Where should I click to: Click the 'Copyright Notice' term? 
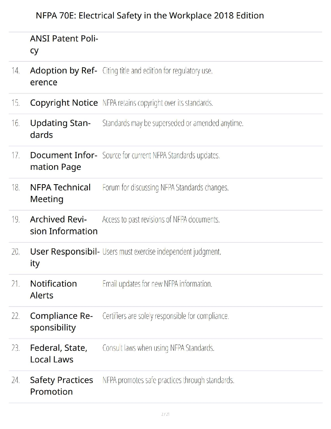[64, 103]
